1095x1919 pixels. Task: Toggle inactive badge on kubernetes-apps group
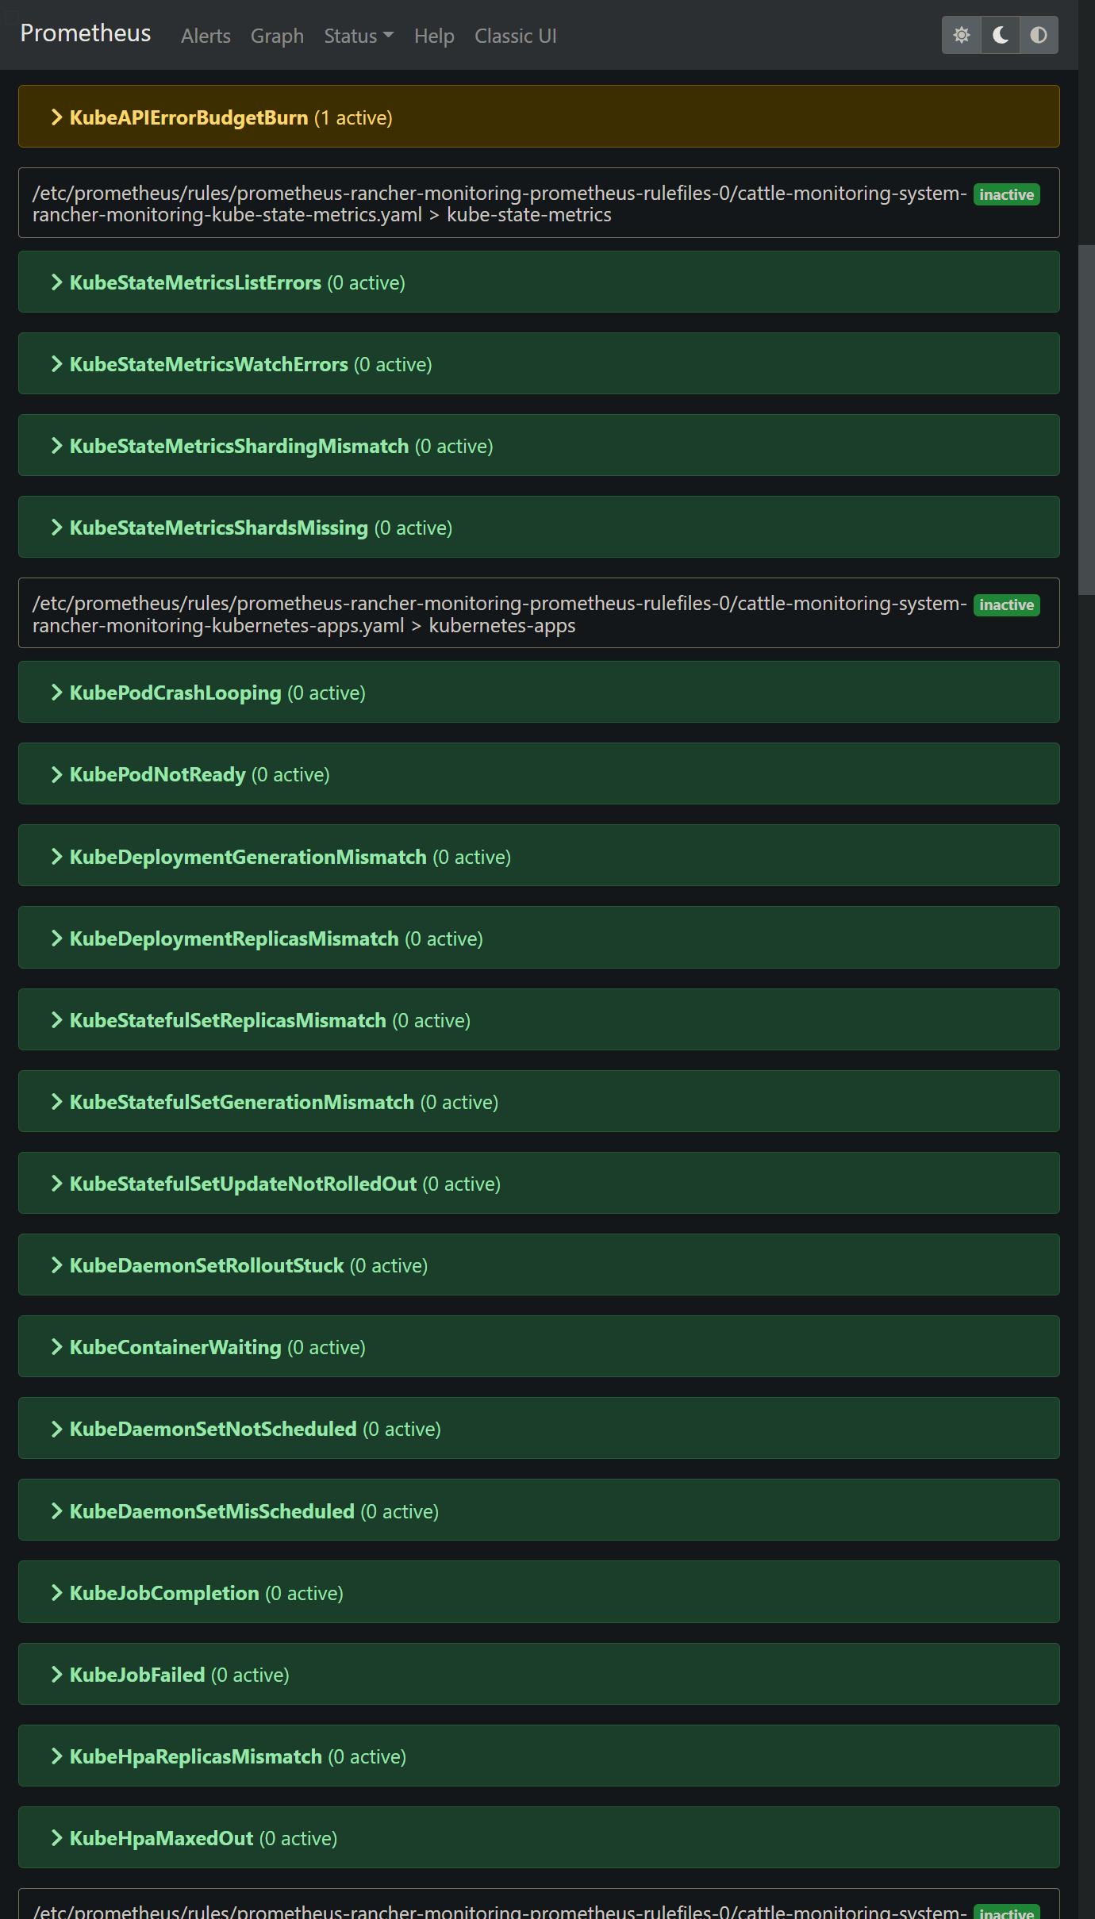1006,604
